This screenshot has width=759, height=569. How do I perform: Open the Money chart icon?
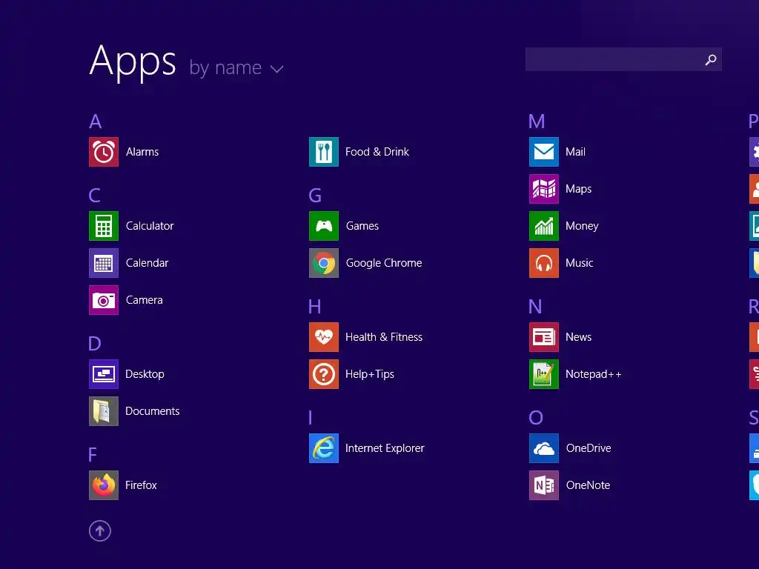544,226
